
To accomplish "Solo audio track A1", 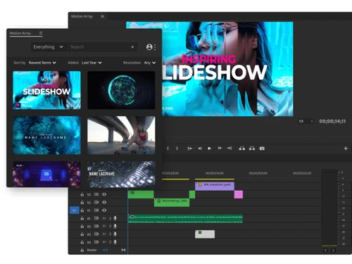I will pos(110,218).
